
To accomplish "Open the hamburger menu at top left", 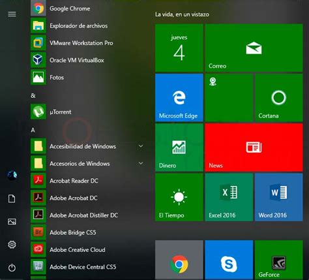I will click(x=12, y=14).
